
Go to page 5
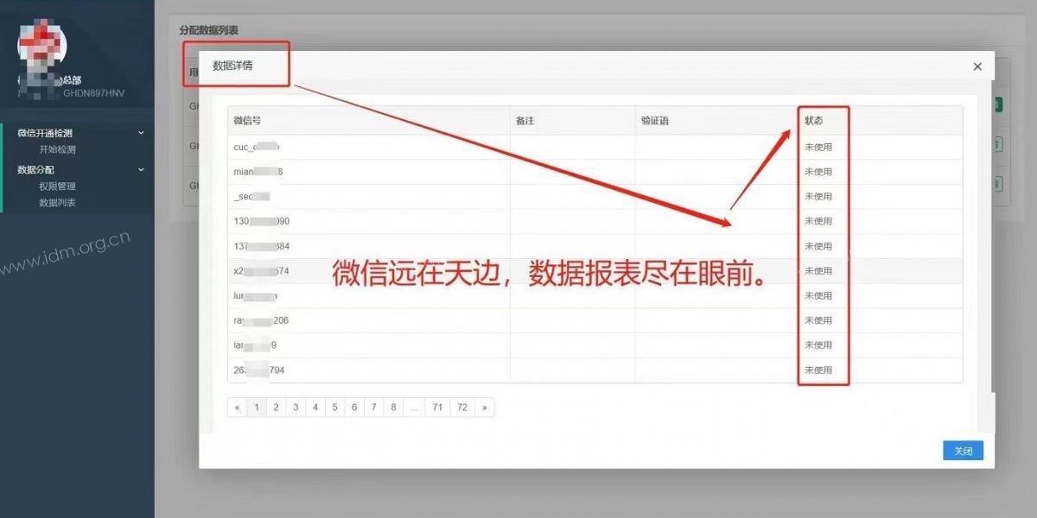(x=334, y=407)
